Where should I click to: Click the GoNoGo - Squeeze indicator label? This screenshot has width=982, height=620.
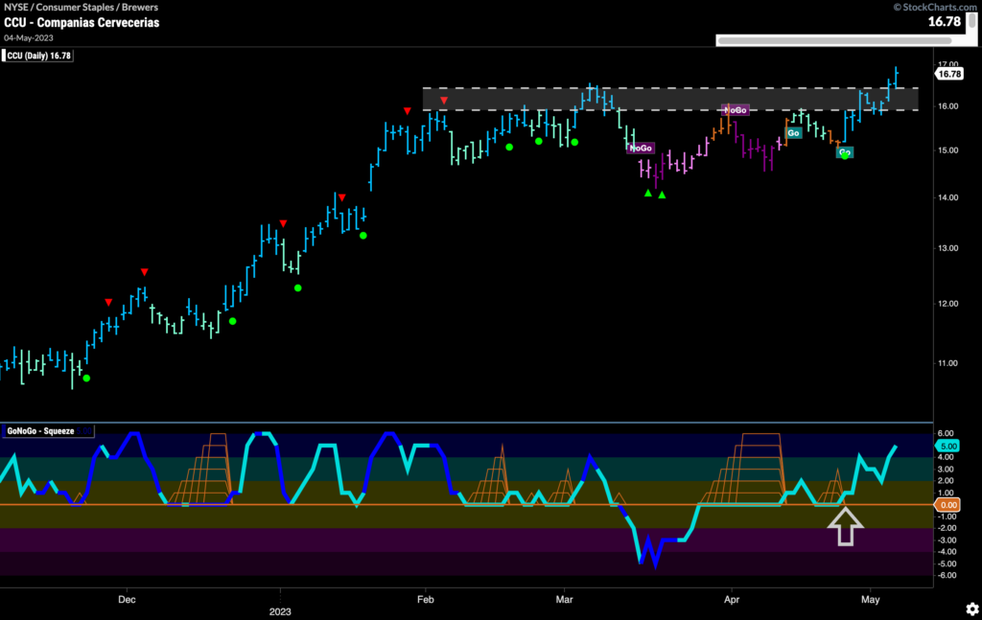tap(41, 431)
